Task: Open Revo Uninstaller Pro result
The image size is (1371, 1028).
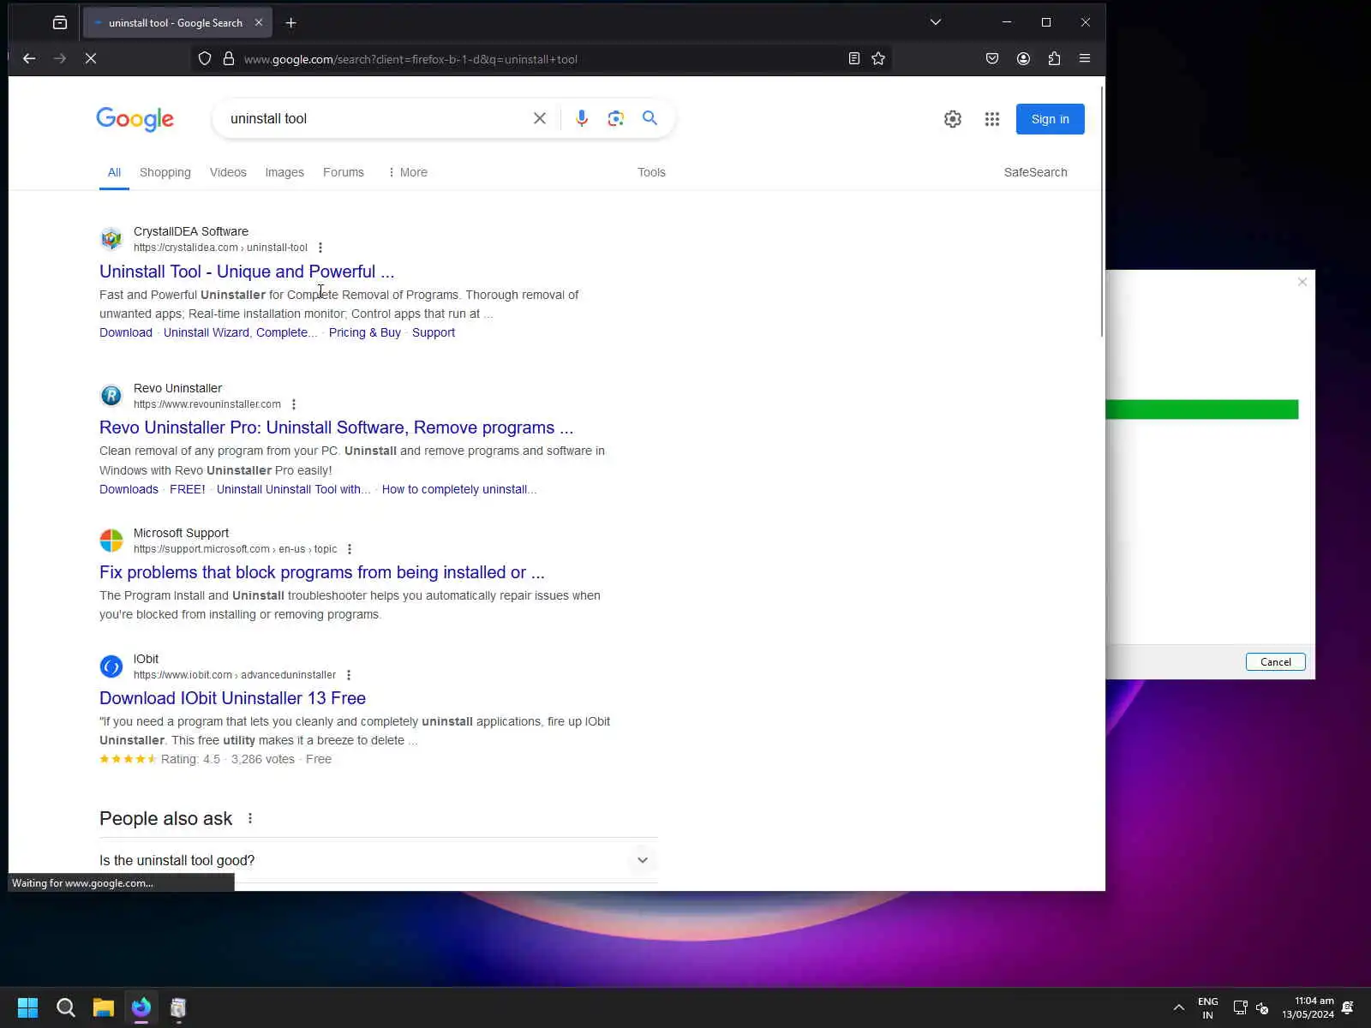Action: tap(337, 427)
